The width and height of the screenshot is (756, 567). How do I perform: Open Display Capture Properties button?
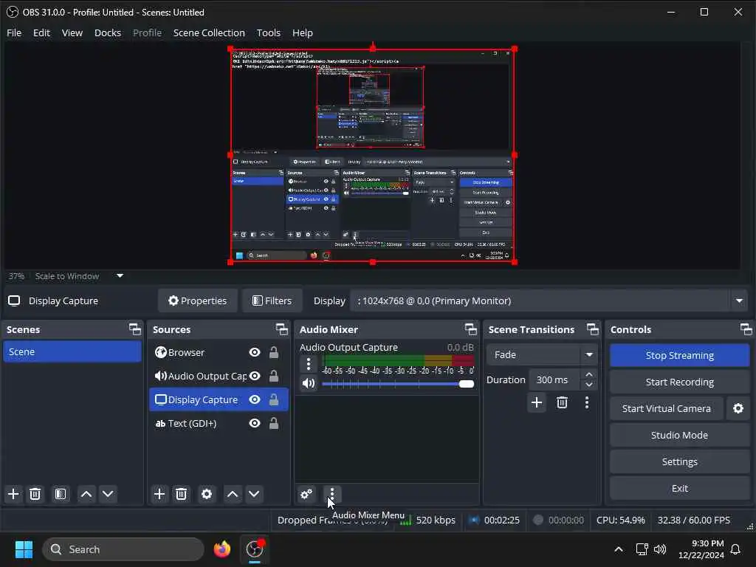point(198,301)
